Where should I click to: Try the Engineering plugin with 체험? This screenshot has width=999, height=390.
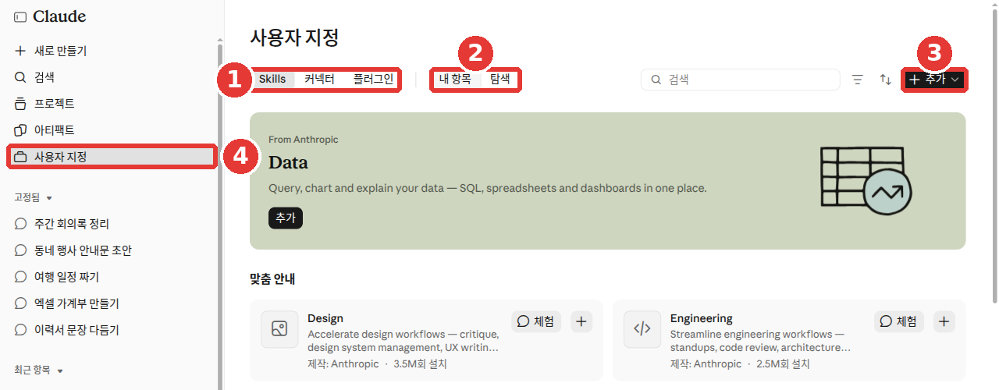899,321
